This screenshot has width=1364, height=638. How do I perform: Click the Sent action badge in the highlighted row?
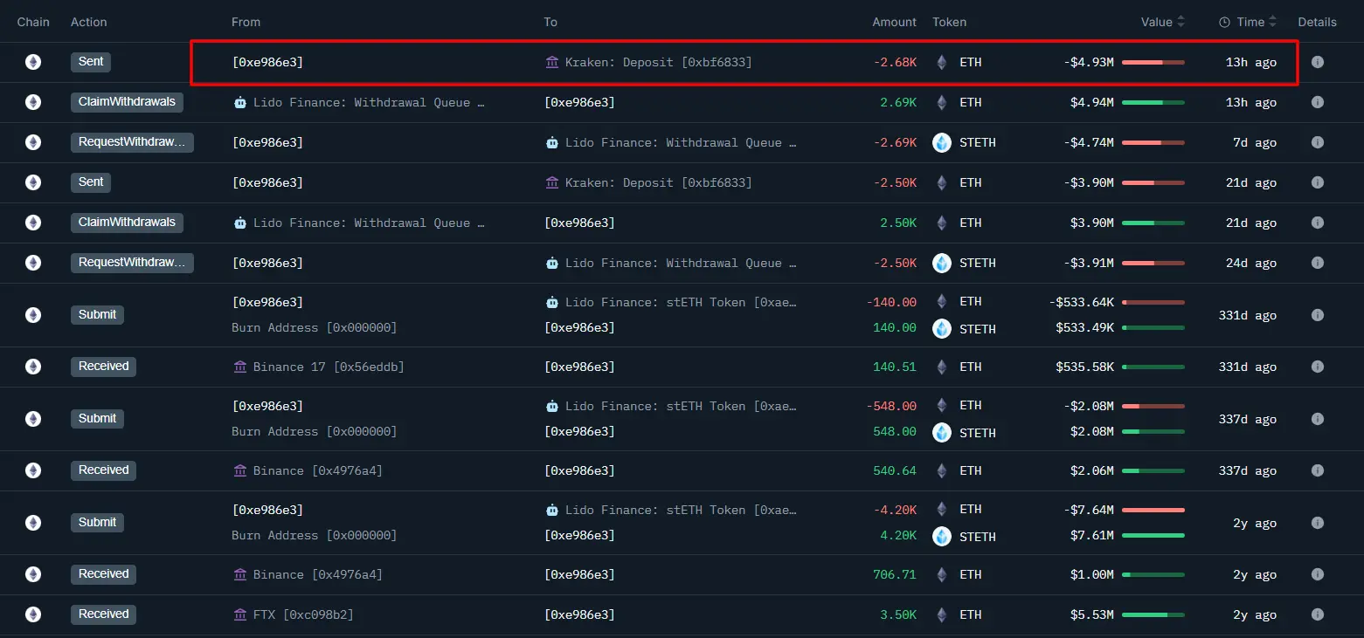point(90,62)
